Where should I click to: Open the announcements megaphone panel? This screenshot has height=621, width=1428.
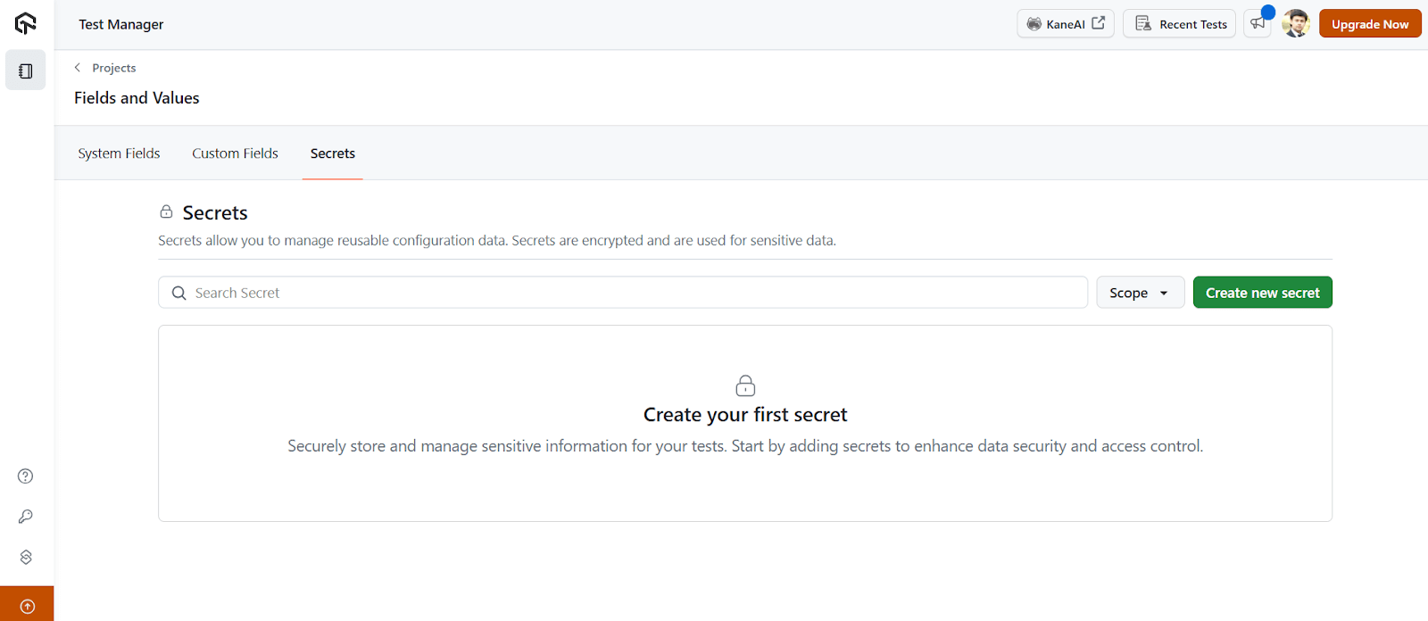tap(1258, 23)
